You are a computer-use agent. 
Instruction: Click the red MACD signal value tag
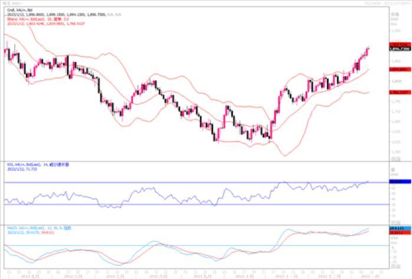click(399, 231)
